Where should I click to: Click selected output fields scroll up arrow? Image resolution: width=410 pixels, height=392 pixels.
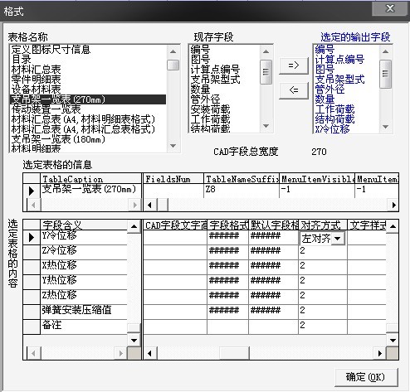(x=385, y=51)
